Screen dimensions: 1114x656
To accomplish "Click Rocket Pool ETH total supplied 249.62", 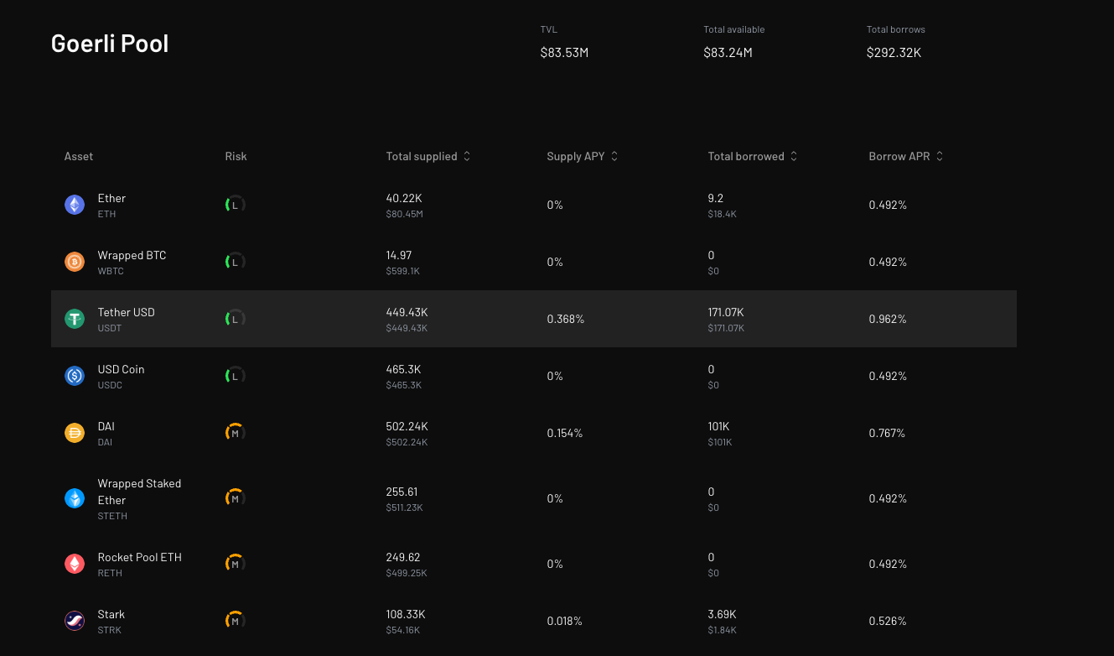I will 403,557.
